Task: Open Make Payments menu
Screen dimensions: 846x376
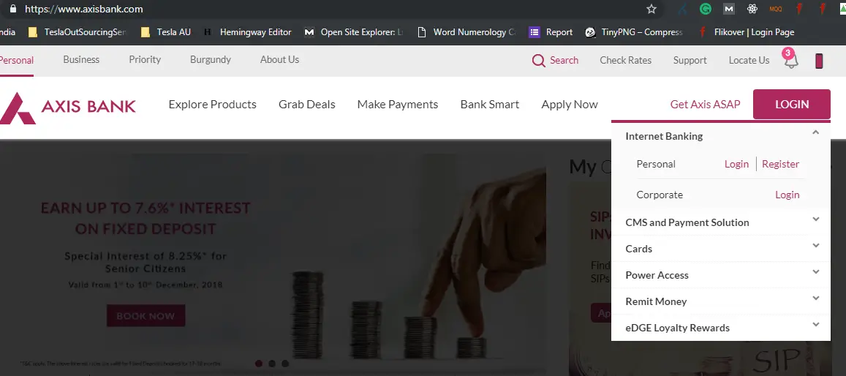Action: click(398, 104)
